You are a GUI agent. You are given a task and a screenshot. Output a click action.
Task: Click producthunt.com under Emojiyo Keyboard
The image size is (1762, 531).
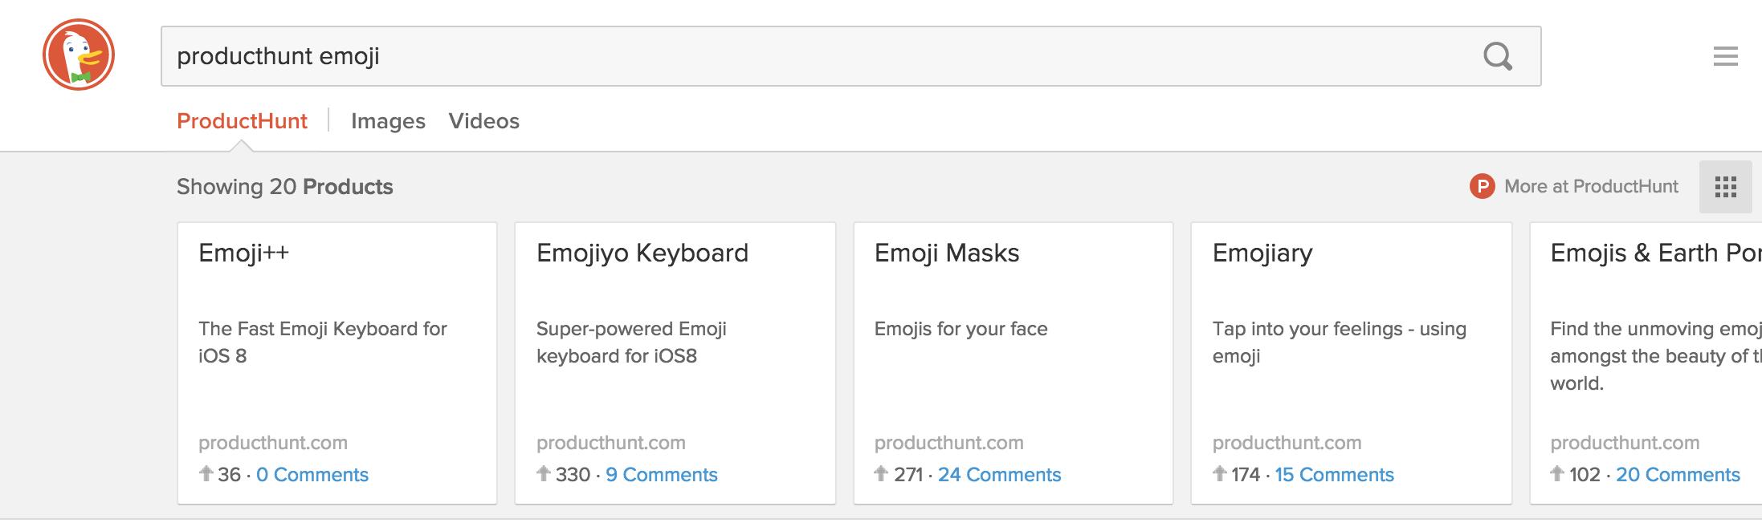(611, 443)
